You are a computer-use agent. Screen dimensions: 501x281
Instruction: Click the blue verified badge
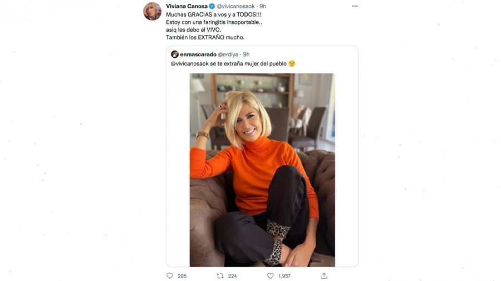(212, 7)
